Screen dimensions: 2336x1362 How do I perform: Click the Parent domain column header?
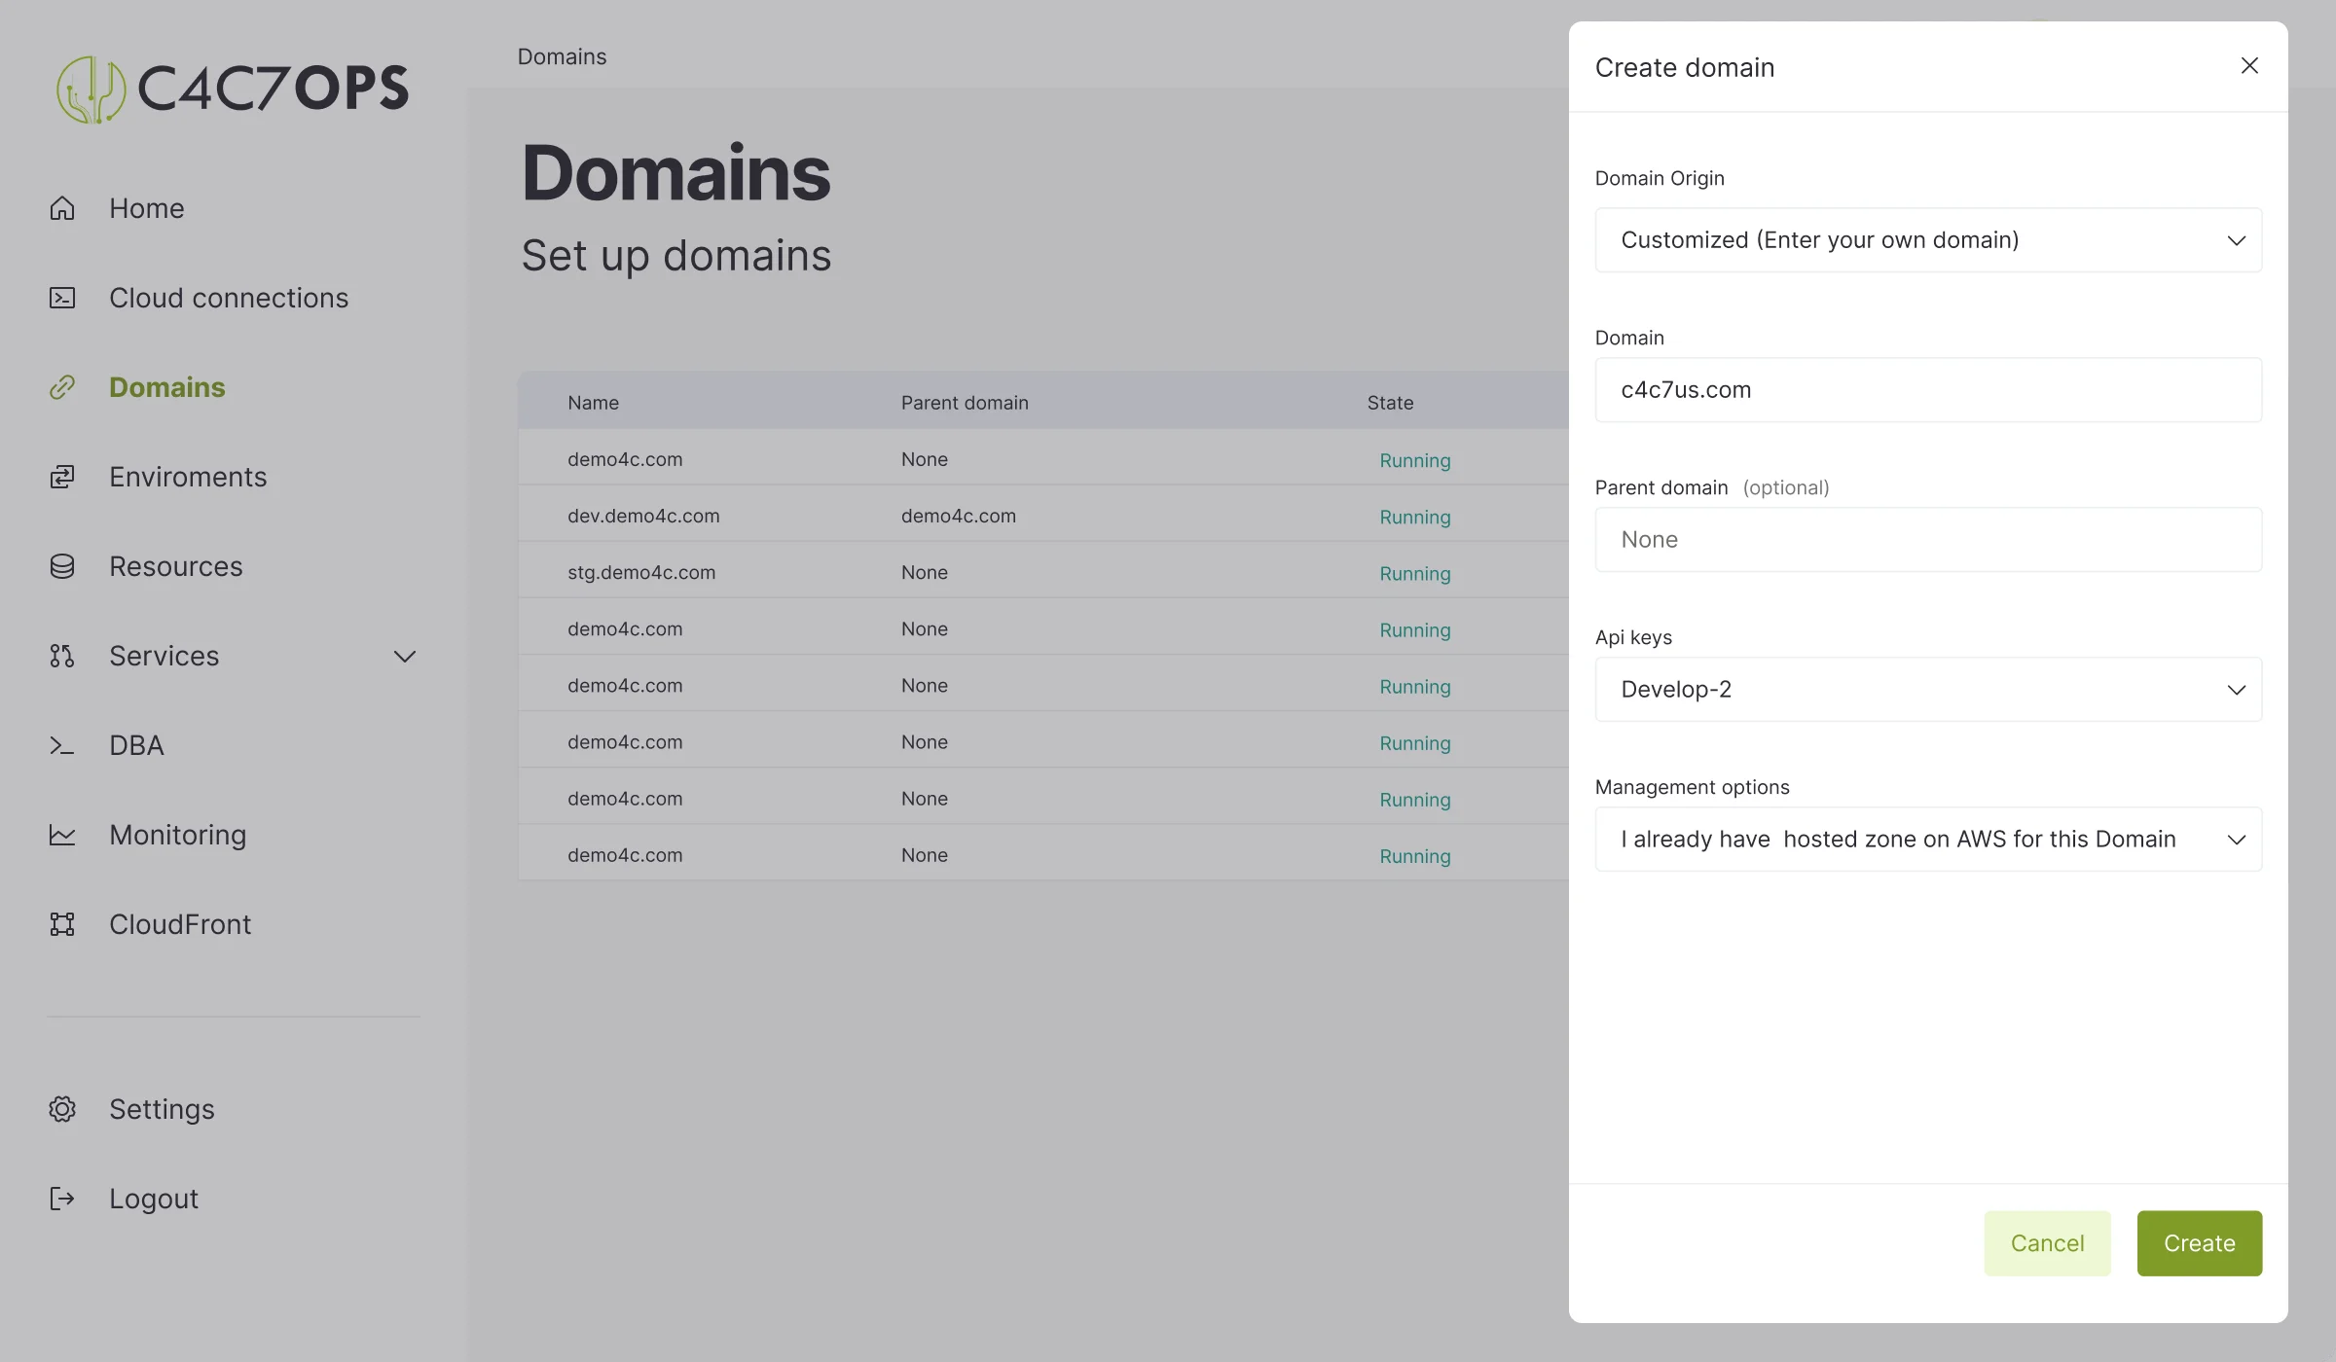tap(965, 403)
